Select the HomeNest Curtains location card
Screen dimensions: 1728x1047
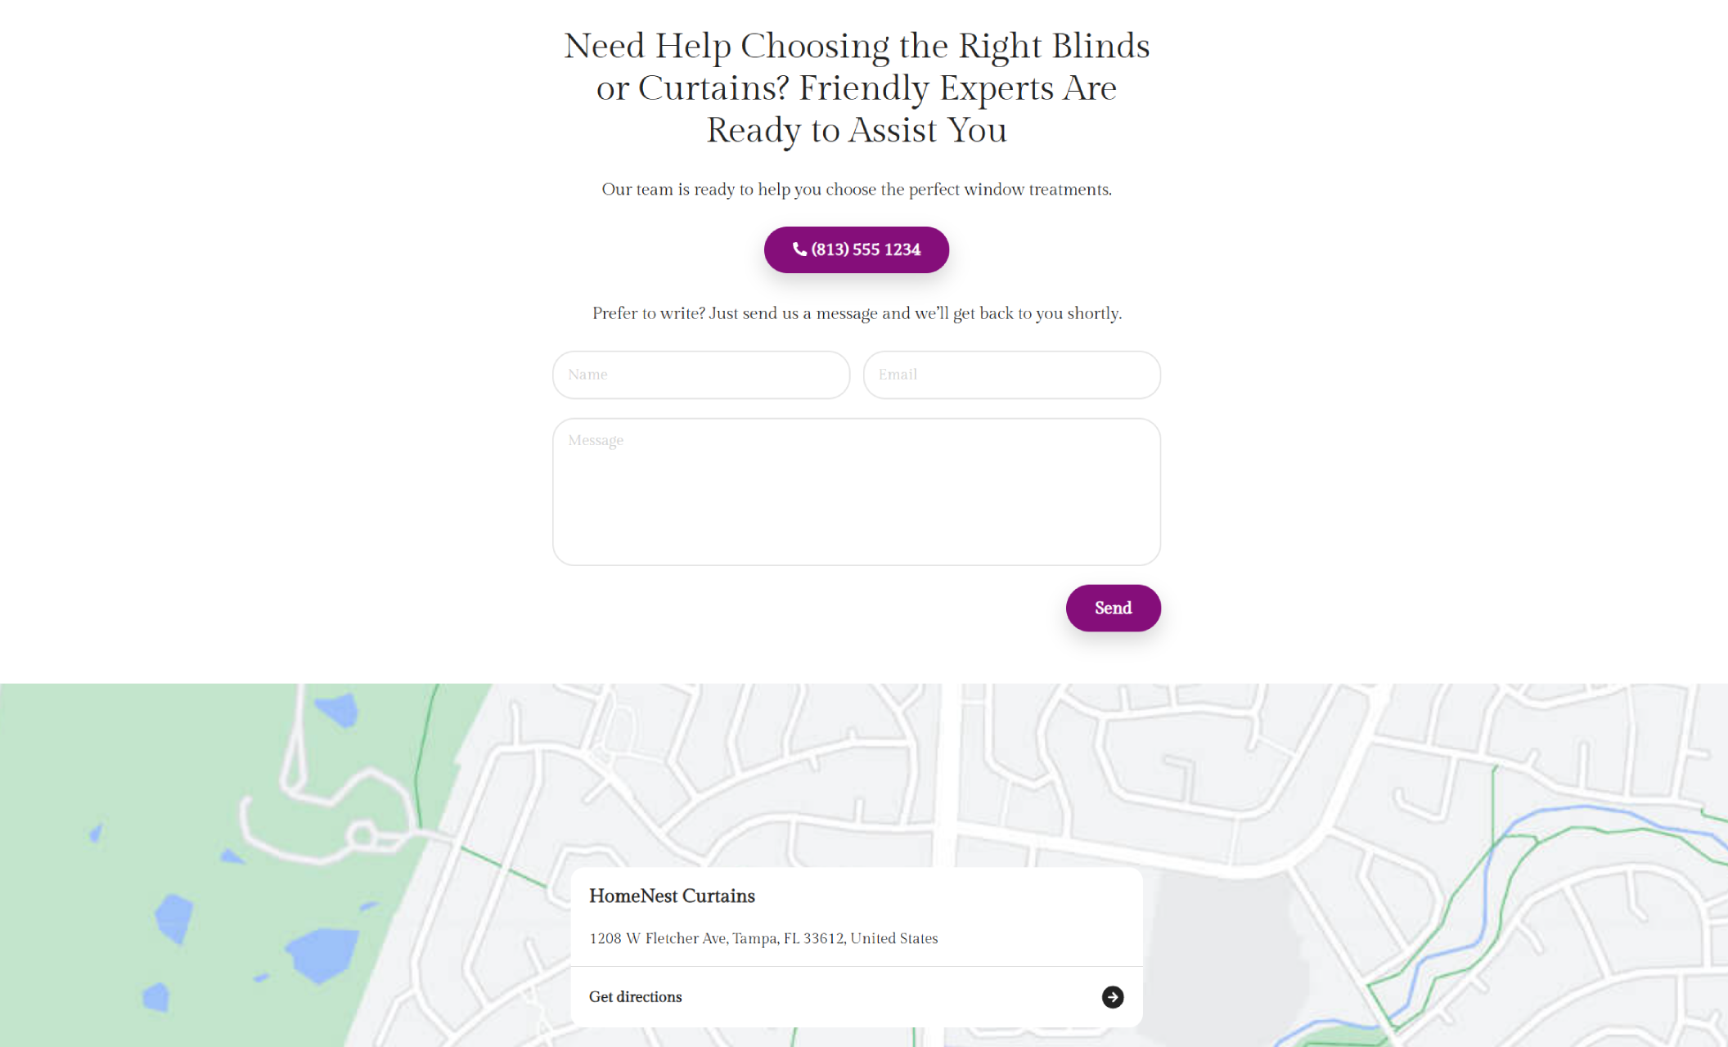(x=856, y=947)
